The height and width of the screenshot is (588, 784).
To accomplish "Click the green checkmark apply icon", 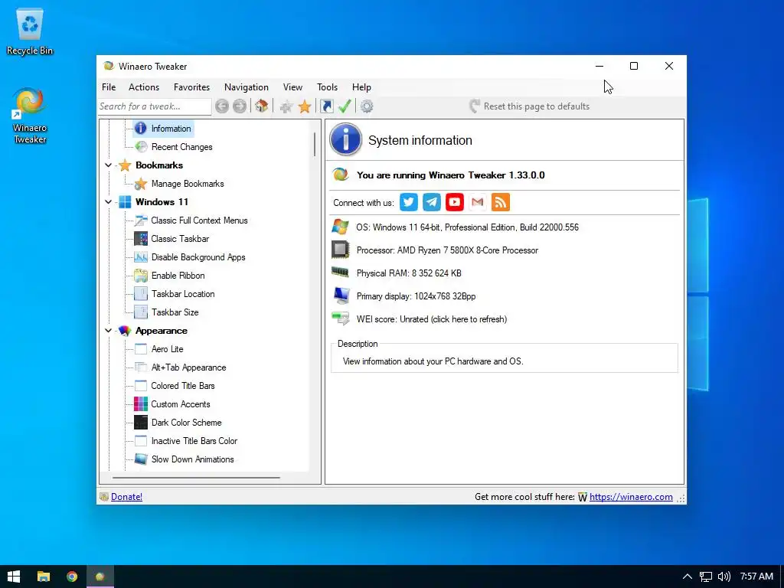I will [x=345, y=106].
